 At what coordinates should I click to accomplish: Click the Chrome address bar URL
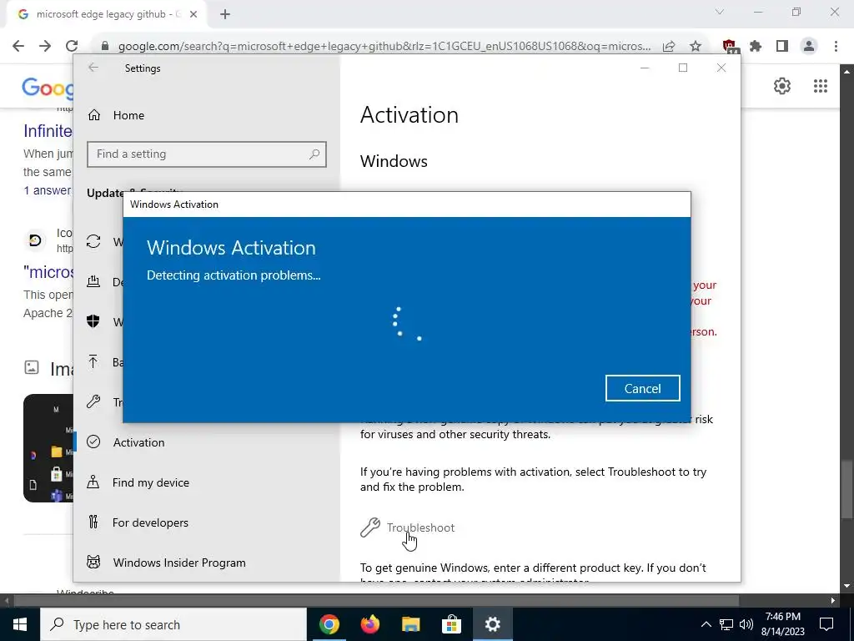384,47
